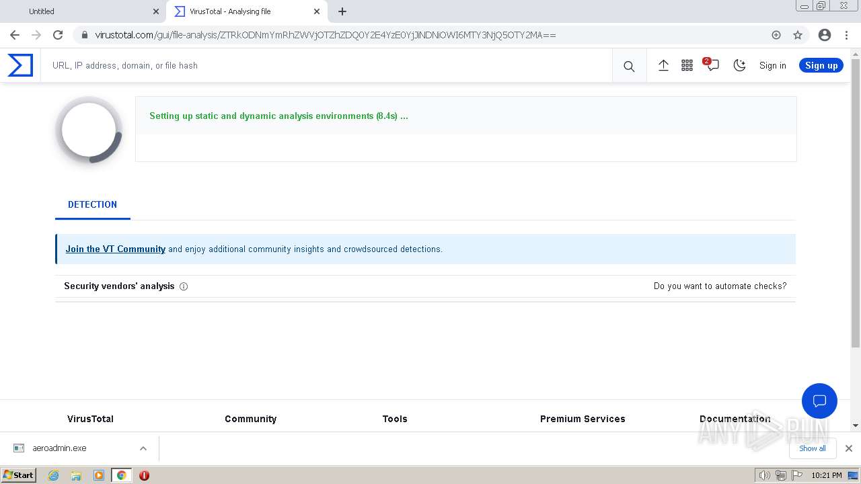The height and width of the screenshot is (484, 861).
Task: Open Windows Explorer folder taskbar icon
Action: 76,475
